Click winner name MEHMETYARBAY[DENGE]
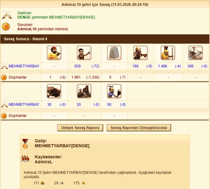210x189 pixels. (x=62, y=146)
